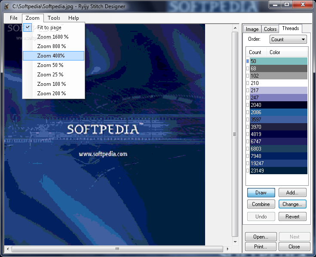Image resolution: width=316 pixels, height=257 pixels.
Task: Select Fit to page in Zoom menu
Action: pyautogui.click(x=53, y=27)
